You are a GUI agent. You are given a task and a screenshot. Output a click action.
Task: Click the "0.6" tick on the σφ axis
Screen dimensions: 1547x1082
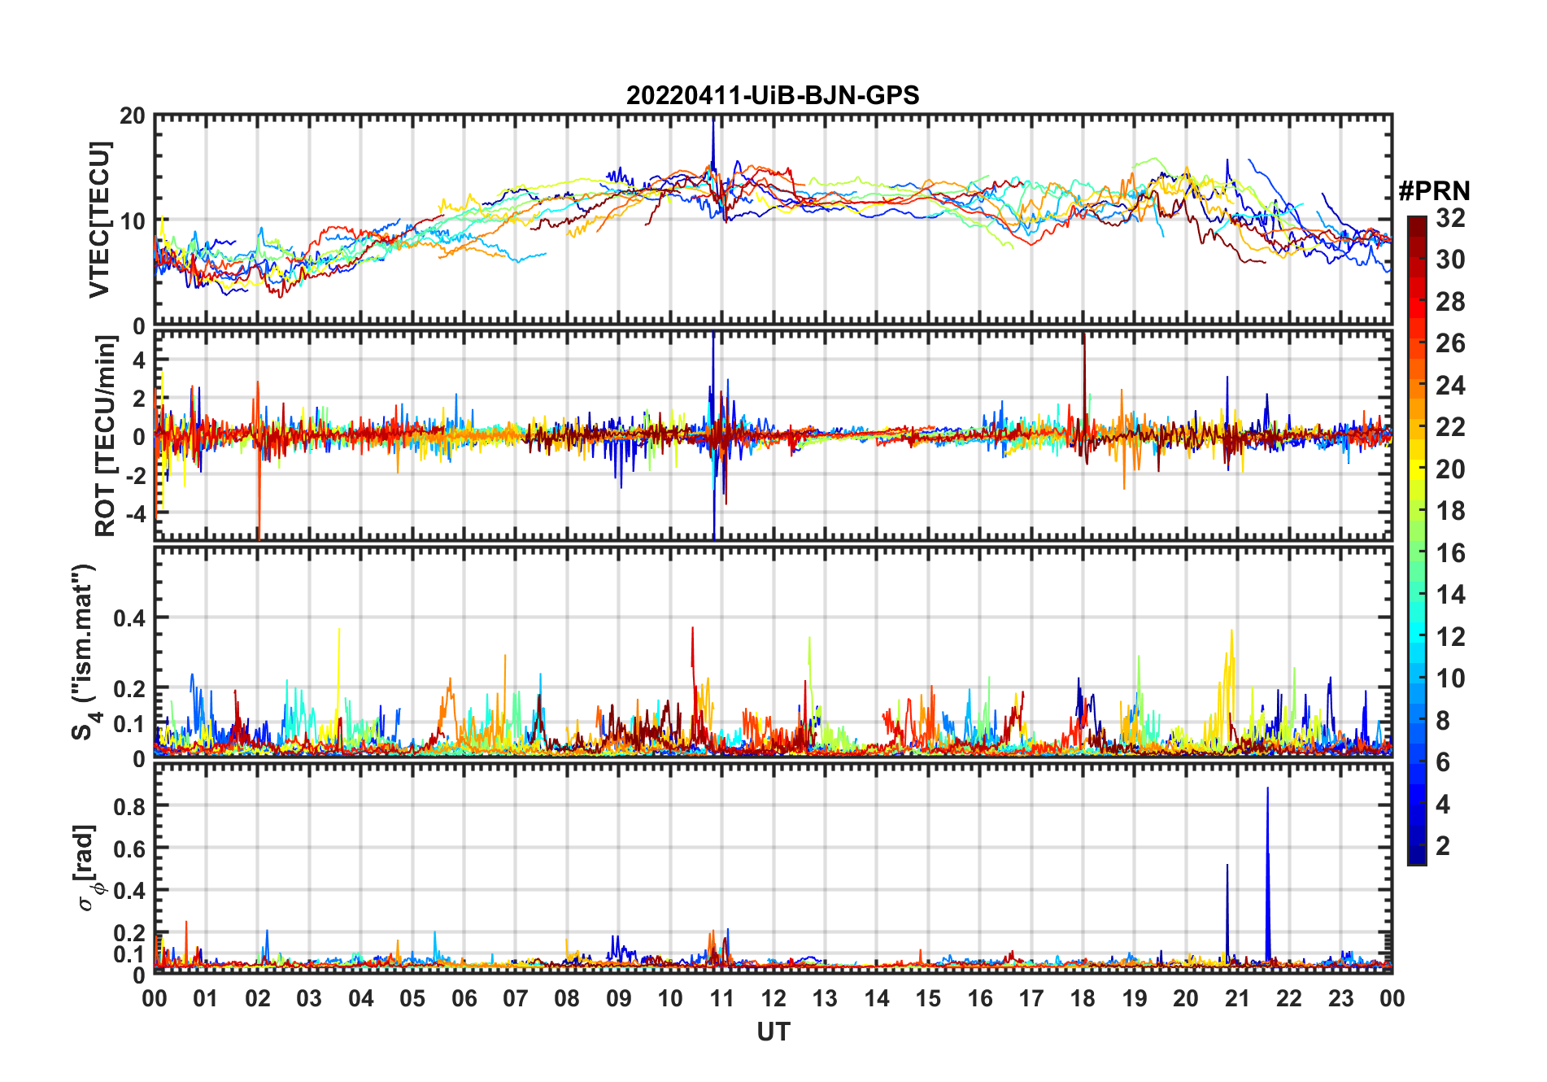pyautogui.click(x=129, y=849)
